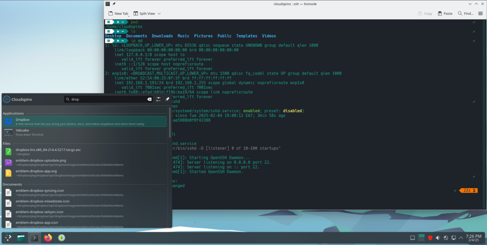
Task: Open the Firefox browser from the taskbar
Action: pyautogui.click(x=48, y=238)
